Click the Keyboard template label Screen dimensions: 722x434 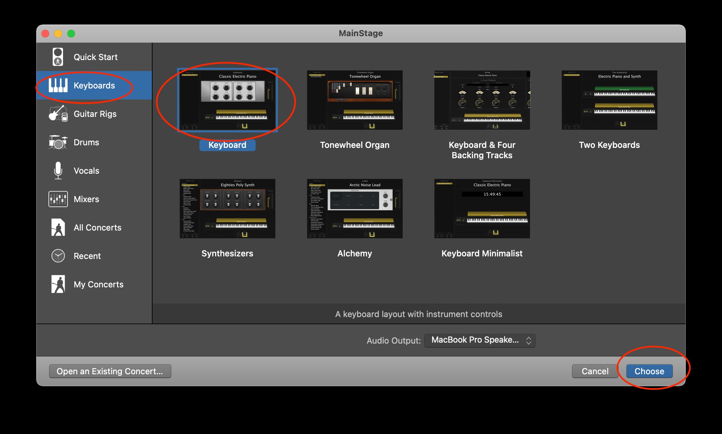(227, 145)
